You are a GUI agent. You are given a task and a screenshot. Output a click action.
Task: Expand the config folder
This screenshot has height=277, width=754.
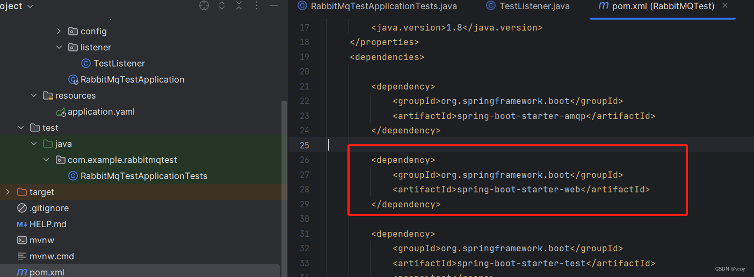tap(59, 31)
